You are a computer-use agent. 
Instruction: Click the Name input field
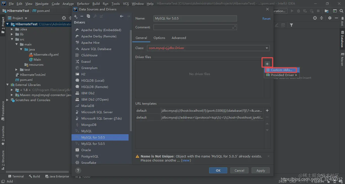(195, 18)
